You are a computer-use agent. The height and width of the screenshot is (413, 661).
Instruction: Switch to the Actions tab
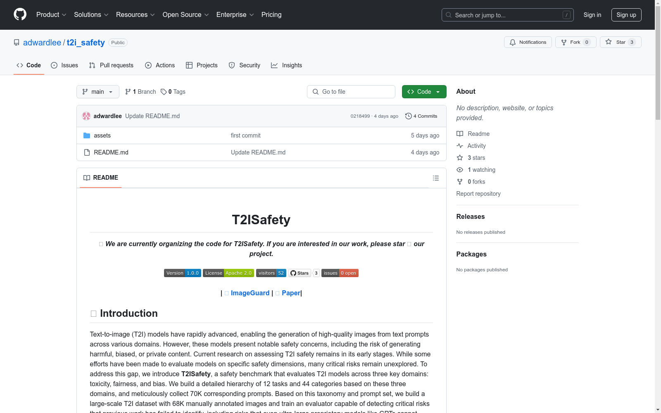point(160,65)
